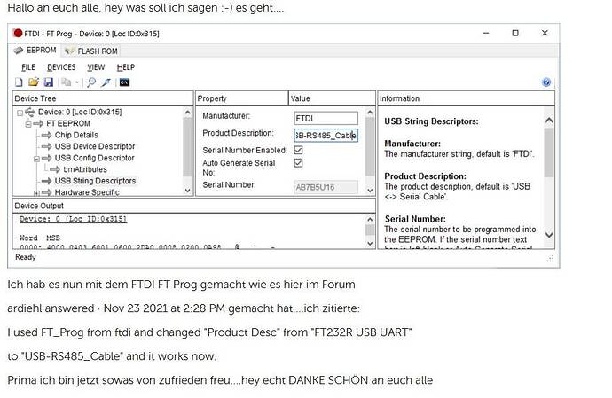Collapse the FT EEPROM tree node
The height and width of the screenshot is (398, 612).
[28, 124]
